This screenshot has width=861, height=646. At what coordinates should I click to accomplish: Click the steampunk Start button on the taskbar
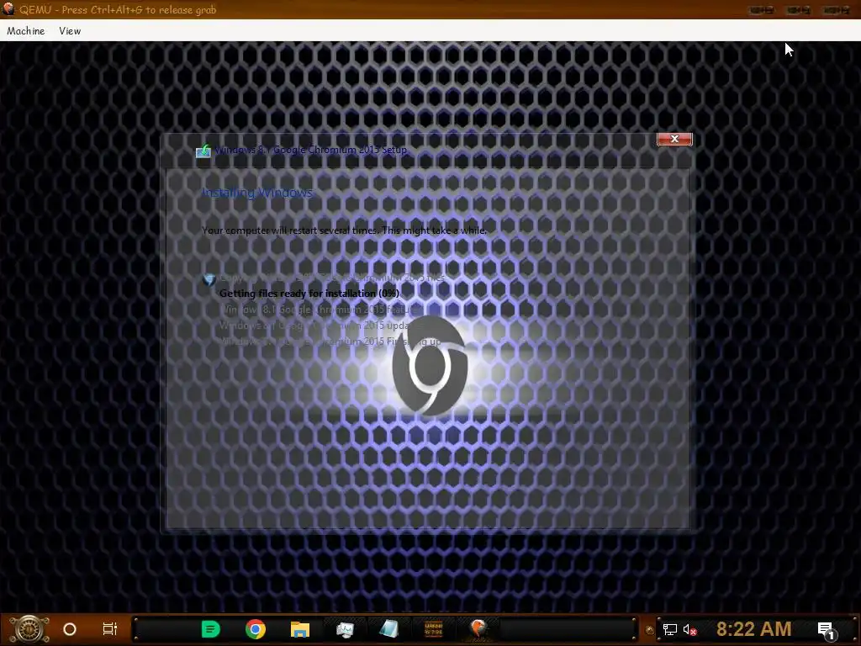[29, 629]
